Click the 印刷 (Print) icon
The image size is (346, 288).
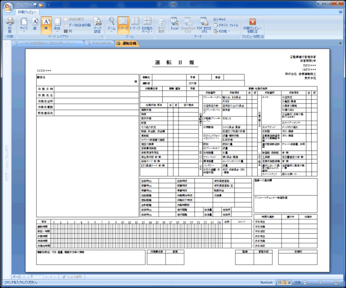10,25
